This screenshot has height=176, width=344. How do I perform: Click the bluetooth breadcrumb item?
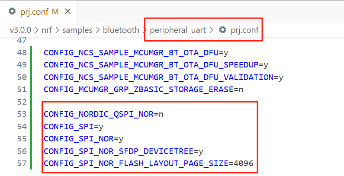click(121, 30)
